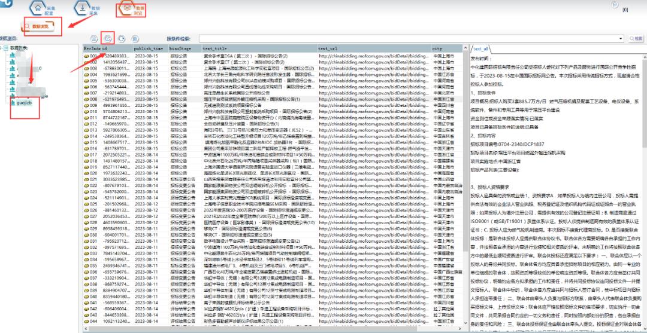
Task: Sort by the text_url column header
Action: (374, 48)
